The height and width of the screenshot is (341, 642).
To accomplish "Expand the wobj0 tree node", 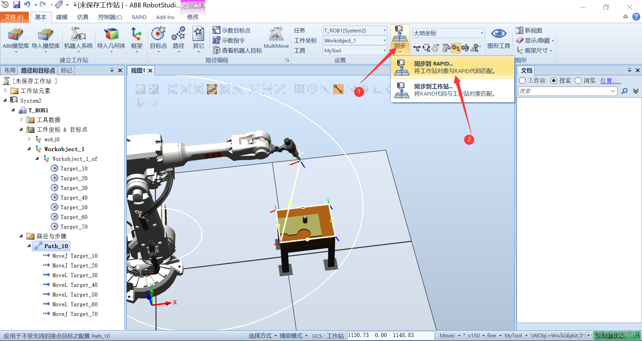I will point(29,139).
